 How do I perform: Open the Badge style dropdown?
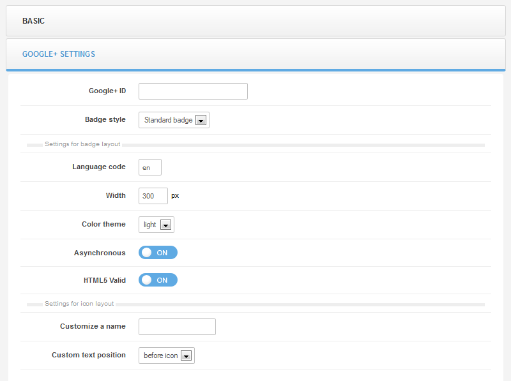tap(174, 120)
